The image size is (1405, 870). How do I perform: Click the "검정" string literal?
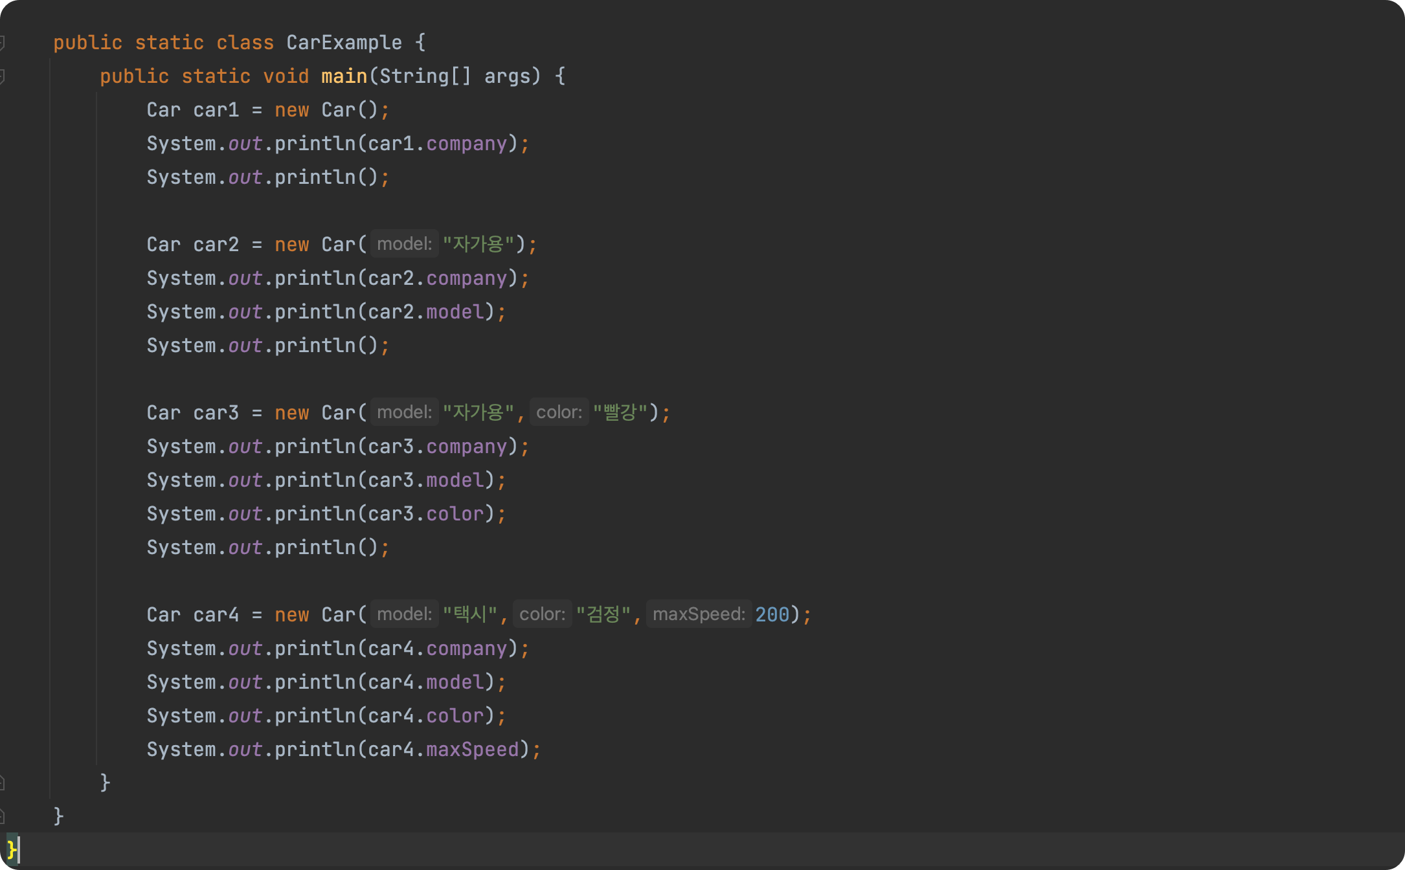[x=603, y=614]
